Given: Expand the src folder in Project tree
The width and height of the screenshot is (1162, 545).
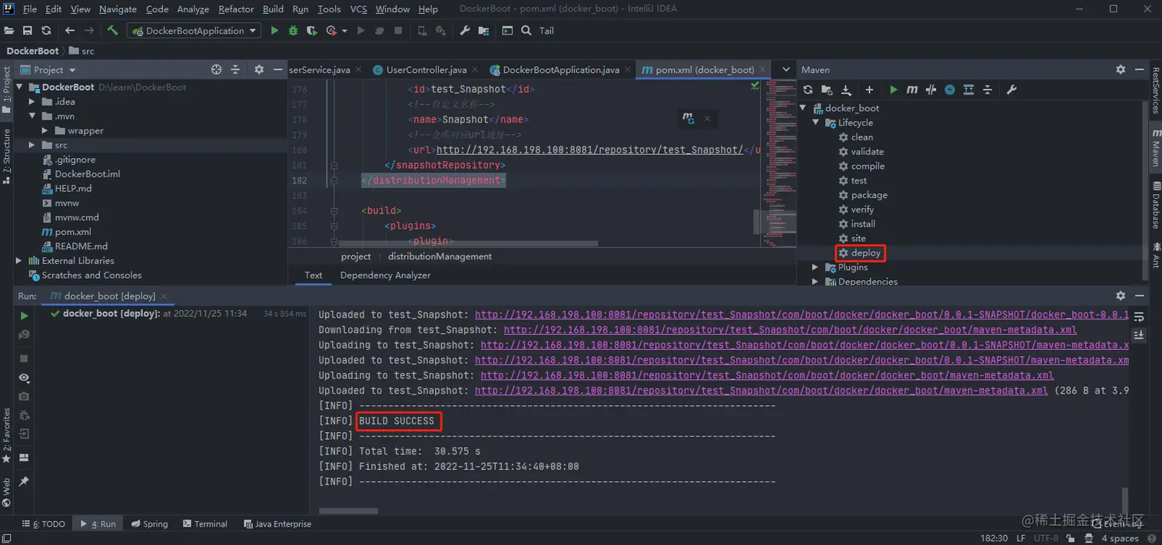Looking at the screenshot, I should coord(32,145).
